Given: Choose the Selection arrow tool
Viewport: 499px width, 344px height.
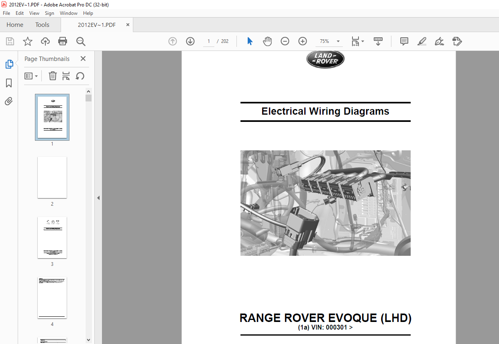Looking at the screenshot, I should 250,41.
